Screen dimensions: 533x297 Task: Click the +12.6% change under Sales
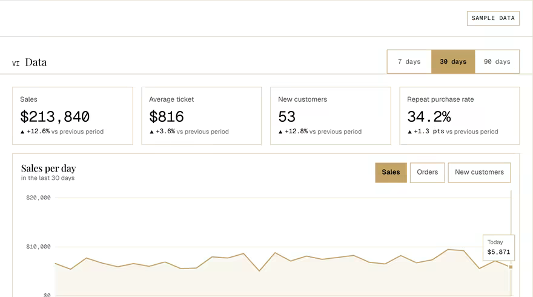(38, 132)
